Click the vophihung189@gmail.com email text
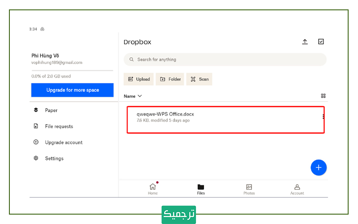Image resolution: width=358 pixels, height=224 pixels. [x=57, y=62]
